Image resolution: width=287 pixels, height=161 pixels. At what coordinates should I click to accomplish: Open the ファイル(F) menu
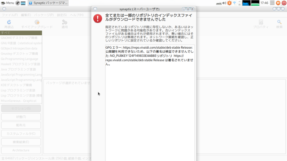10,15
